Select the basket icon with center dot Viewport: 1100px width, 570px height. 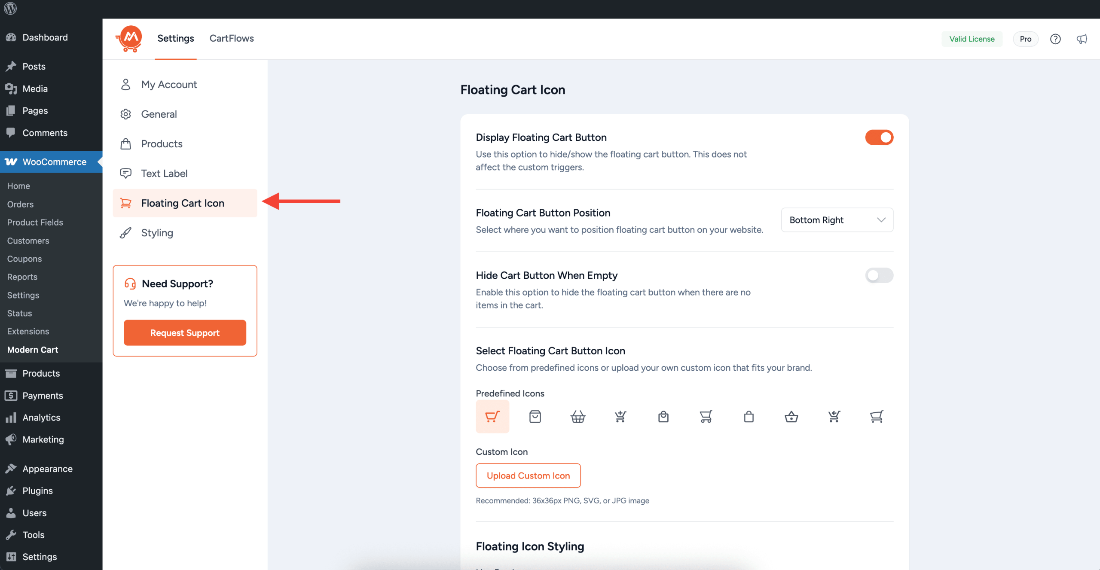click(791, 417)
